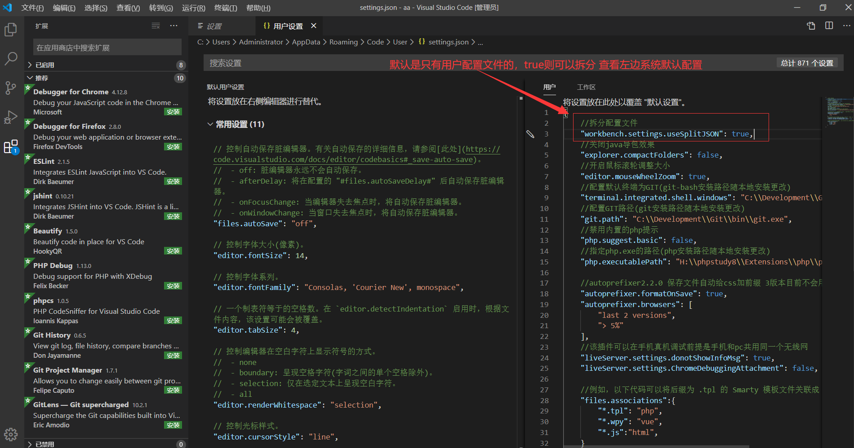Open the 转到(G) menu
The image size is (854, 448).
click(161, 8)
